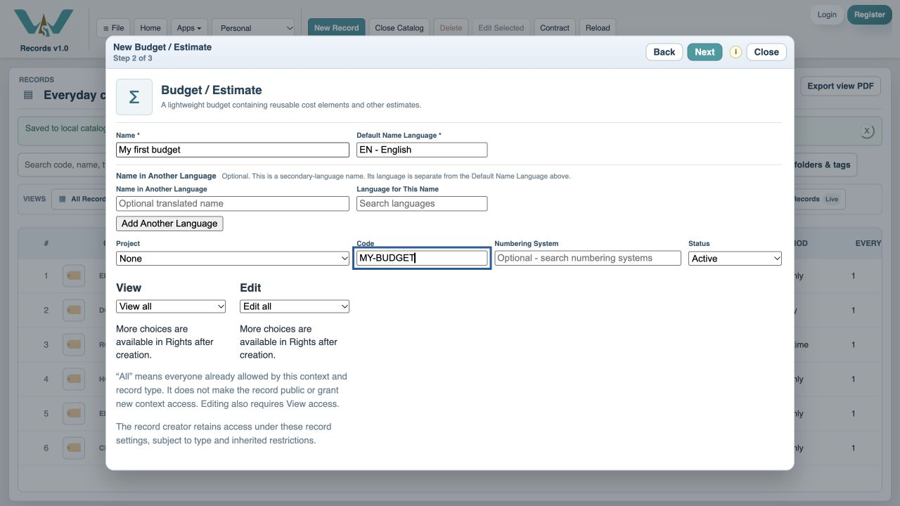This screenshot has width=900, height=506.
Task: Click the Numbering System search field
Action: [x=588, y=258]
